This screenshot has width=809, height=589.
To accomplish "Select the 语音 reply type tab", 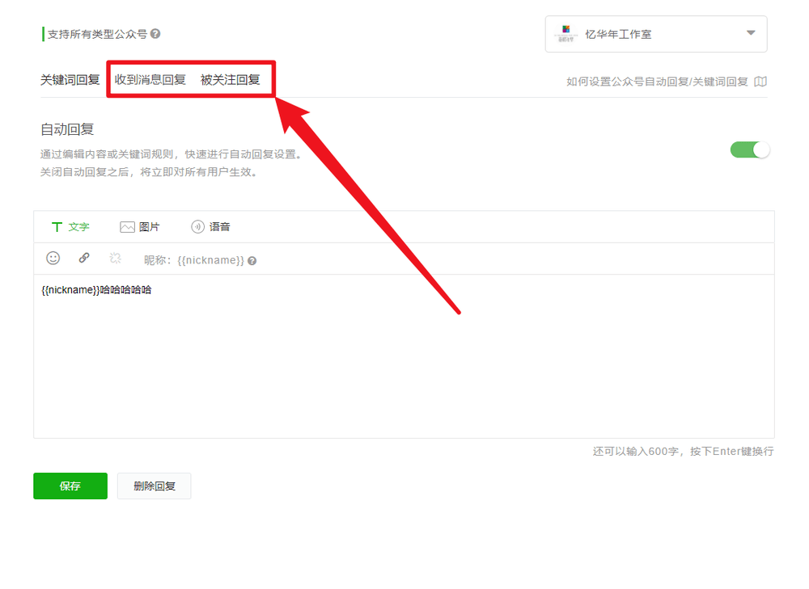I will pyautogui.click(x=210, y=227).
